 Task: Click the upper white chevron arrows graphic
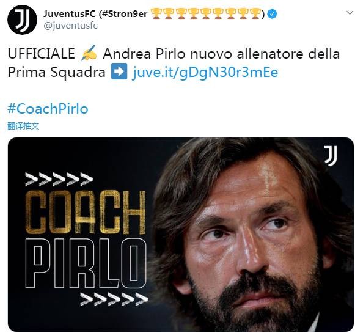(59, 179)
